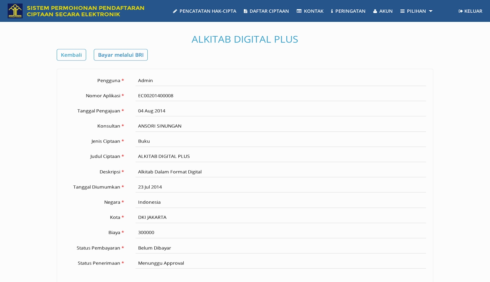Click the Tanggal Pengajuan label
The height and width of the screenshot is (282, 490).
tap(101, 111)
